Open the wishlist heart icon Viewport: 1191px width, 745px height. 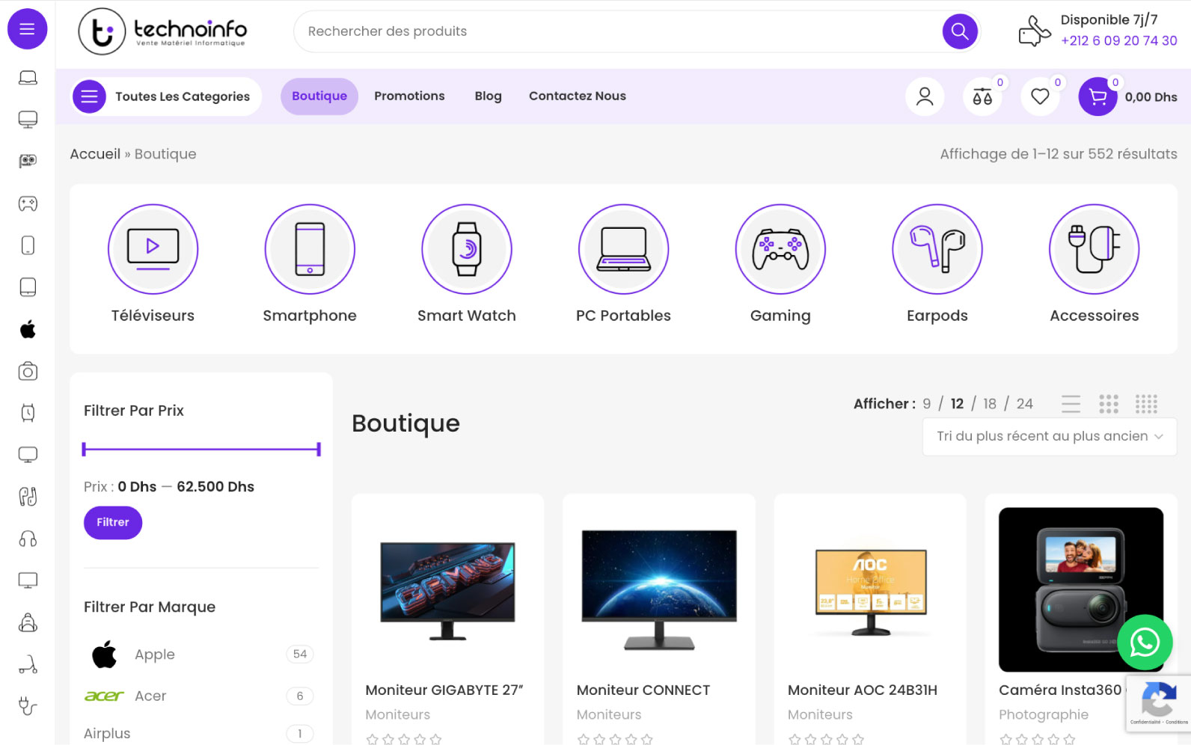coord(1040,96)
